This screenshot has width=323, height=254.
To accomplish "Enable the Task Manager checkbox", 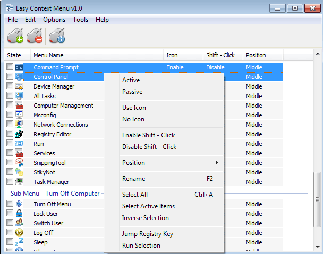I will tap(10, 182).
